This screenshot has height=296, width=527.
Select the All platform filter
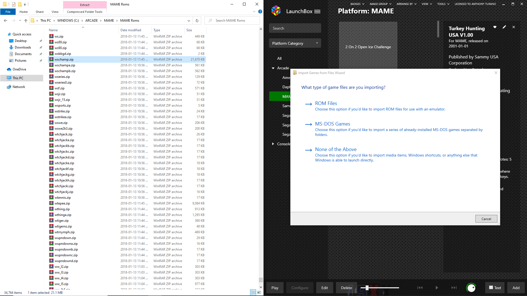(x=279, y=58)
